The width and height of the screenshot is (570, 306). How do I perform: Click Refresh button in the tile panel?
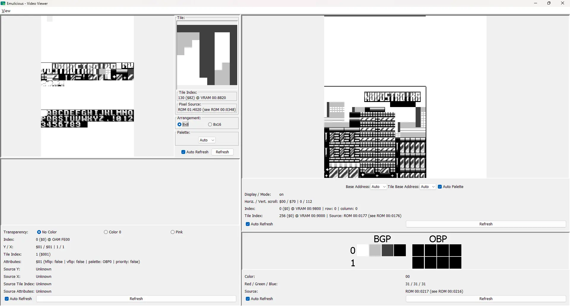pyautogui.click(x=222, y=152)
